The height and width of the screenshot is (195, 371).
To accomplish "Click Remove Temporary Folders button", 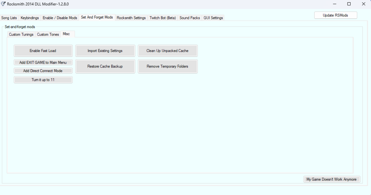I will (168, 66).
